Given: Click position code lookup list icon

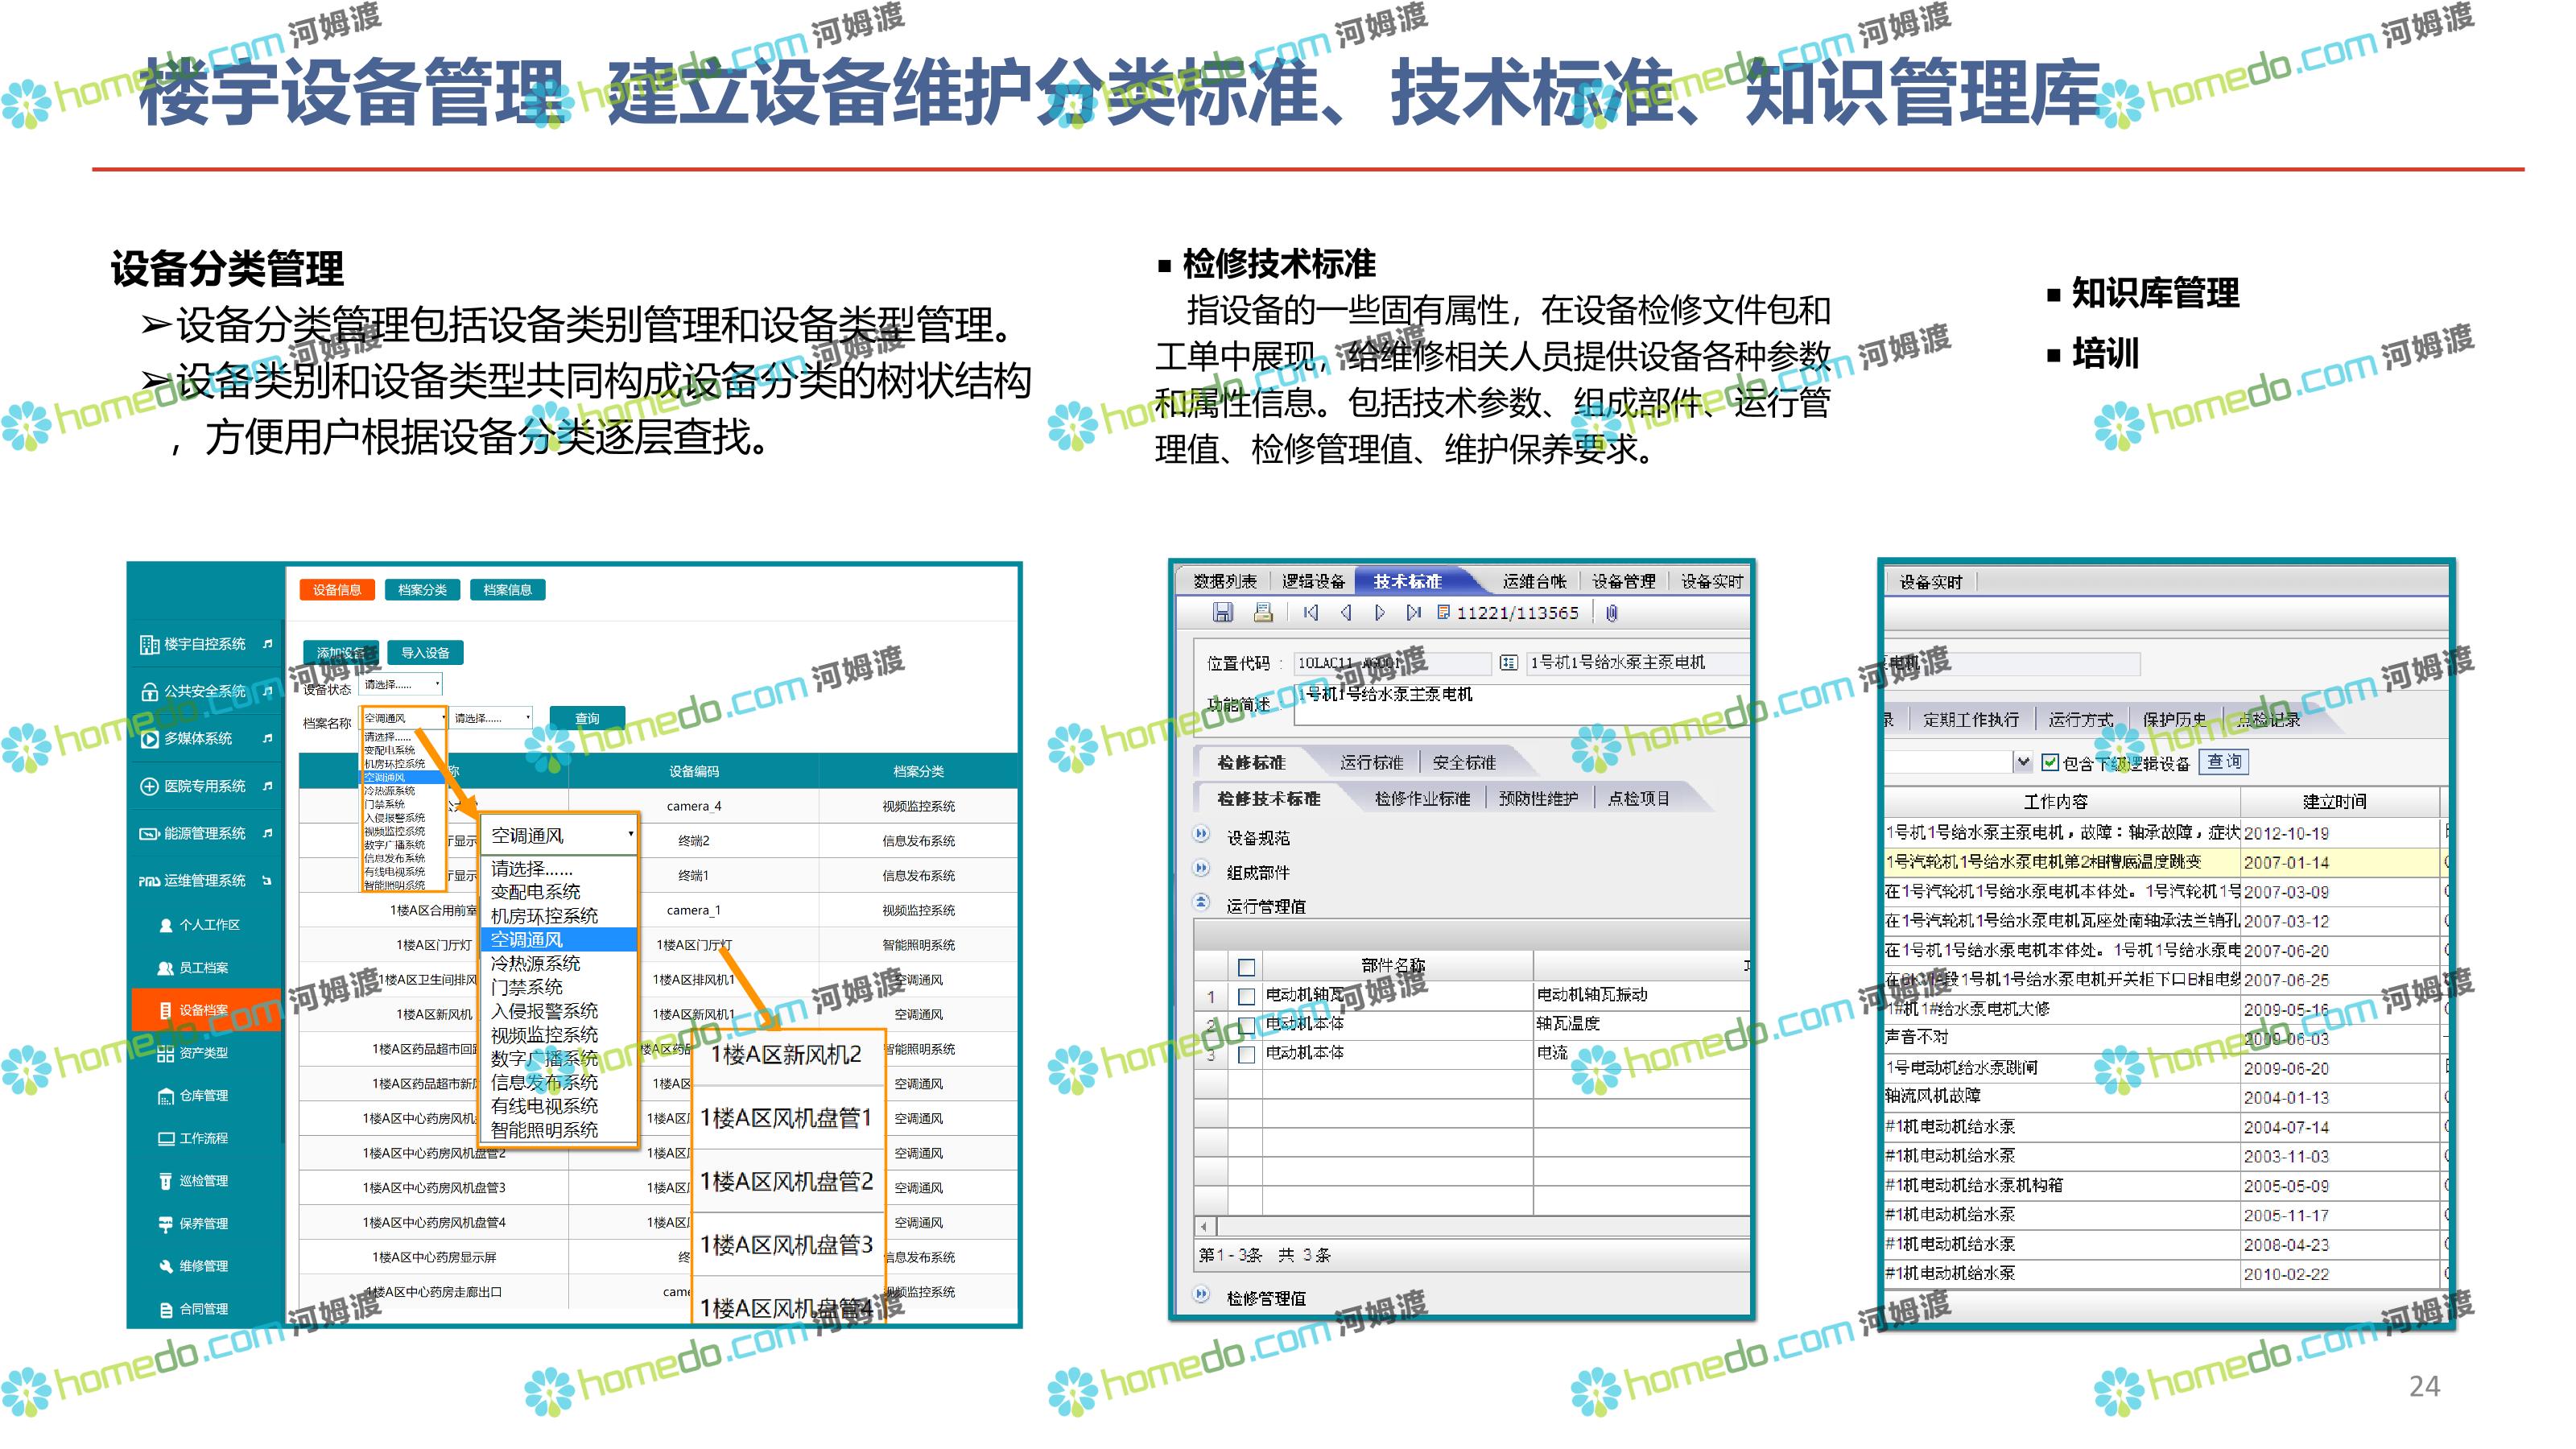Looking at the screenshot, I should coord(1509,663).
